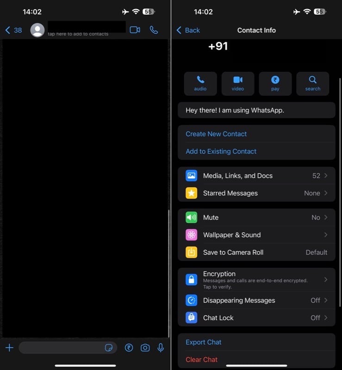Open Disappearing Messages chevron showing Off

326,300
